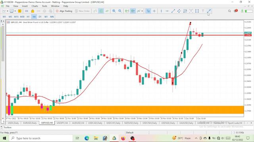Click the Windows taskbar search box
This screenshot has width=254, height=142.
tap(41, 138)
